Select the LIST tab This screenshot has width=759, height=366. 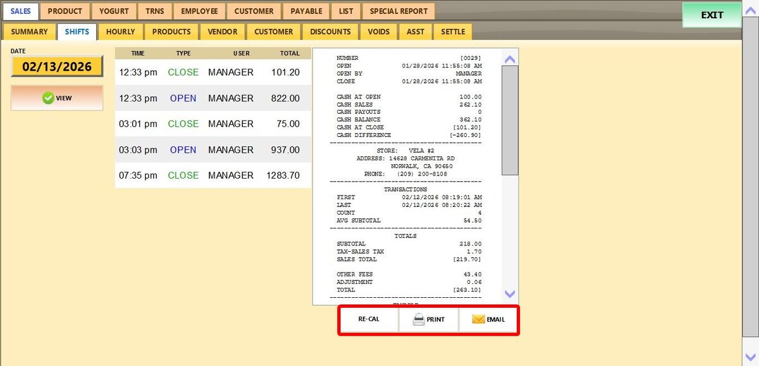tap(346, 11)
